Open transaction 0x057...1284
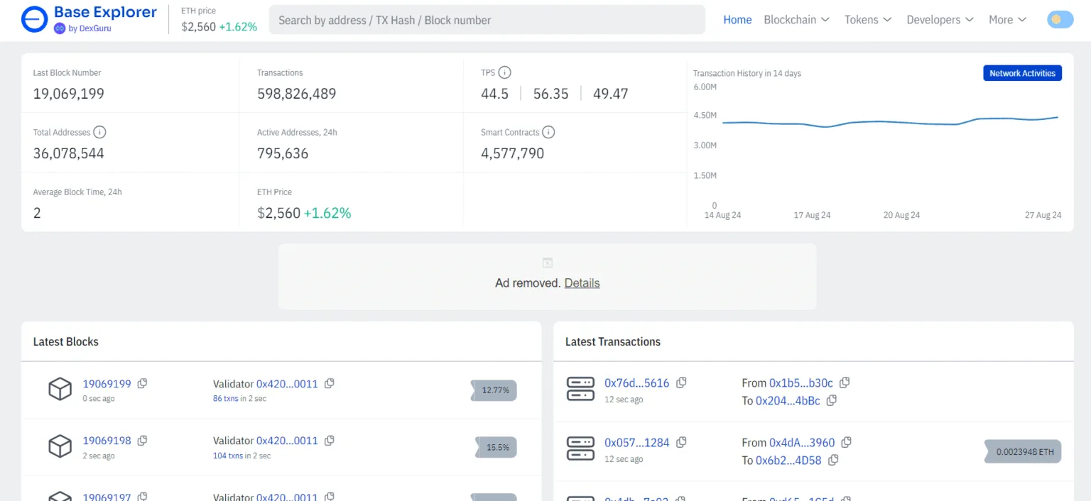This screenshot has height=501, width=1091. click(636, 443)
